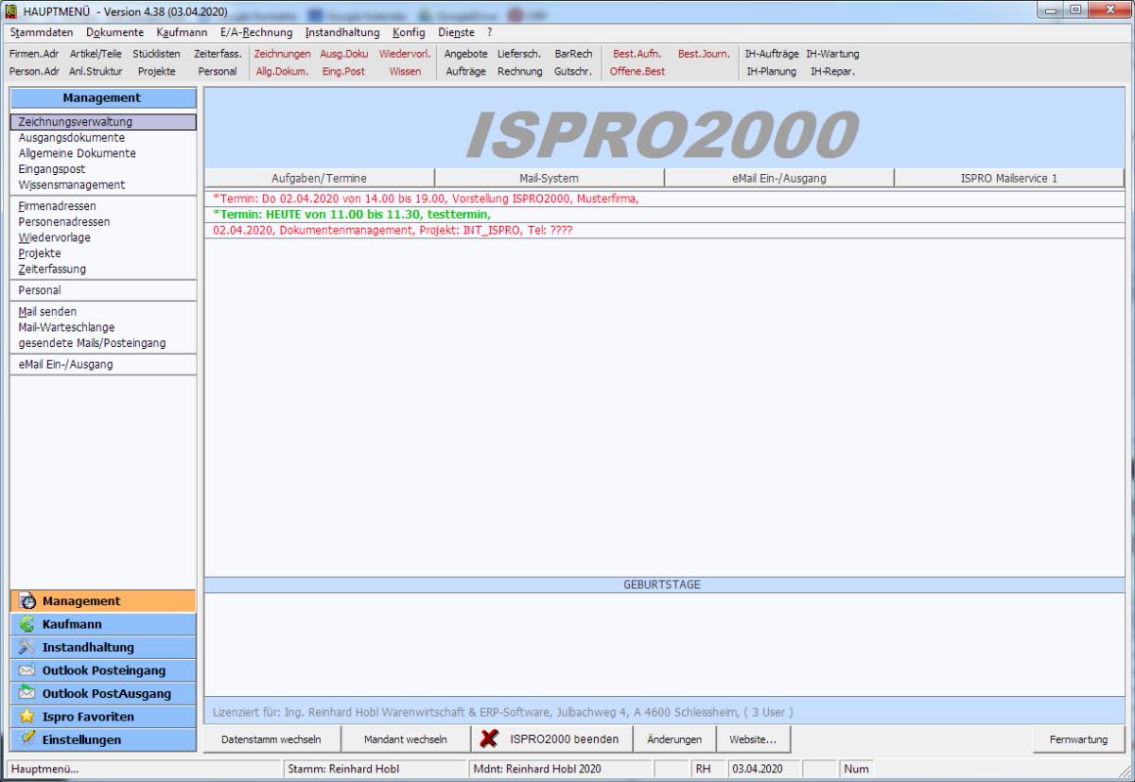Click Aufträge in the toolbar
Image resolution: width=1135 pixels, height=782 pixels.
click(467, 71)
